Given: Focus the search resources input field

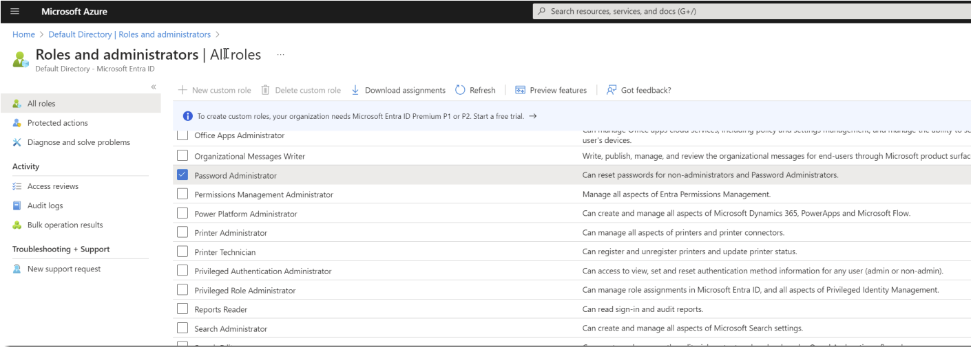Looking at the screenshot, I should (751, 12).
